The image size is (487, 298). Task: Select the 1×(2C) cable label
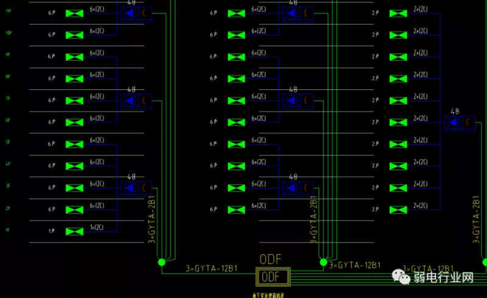(x=97, y=227)
